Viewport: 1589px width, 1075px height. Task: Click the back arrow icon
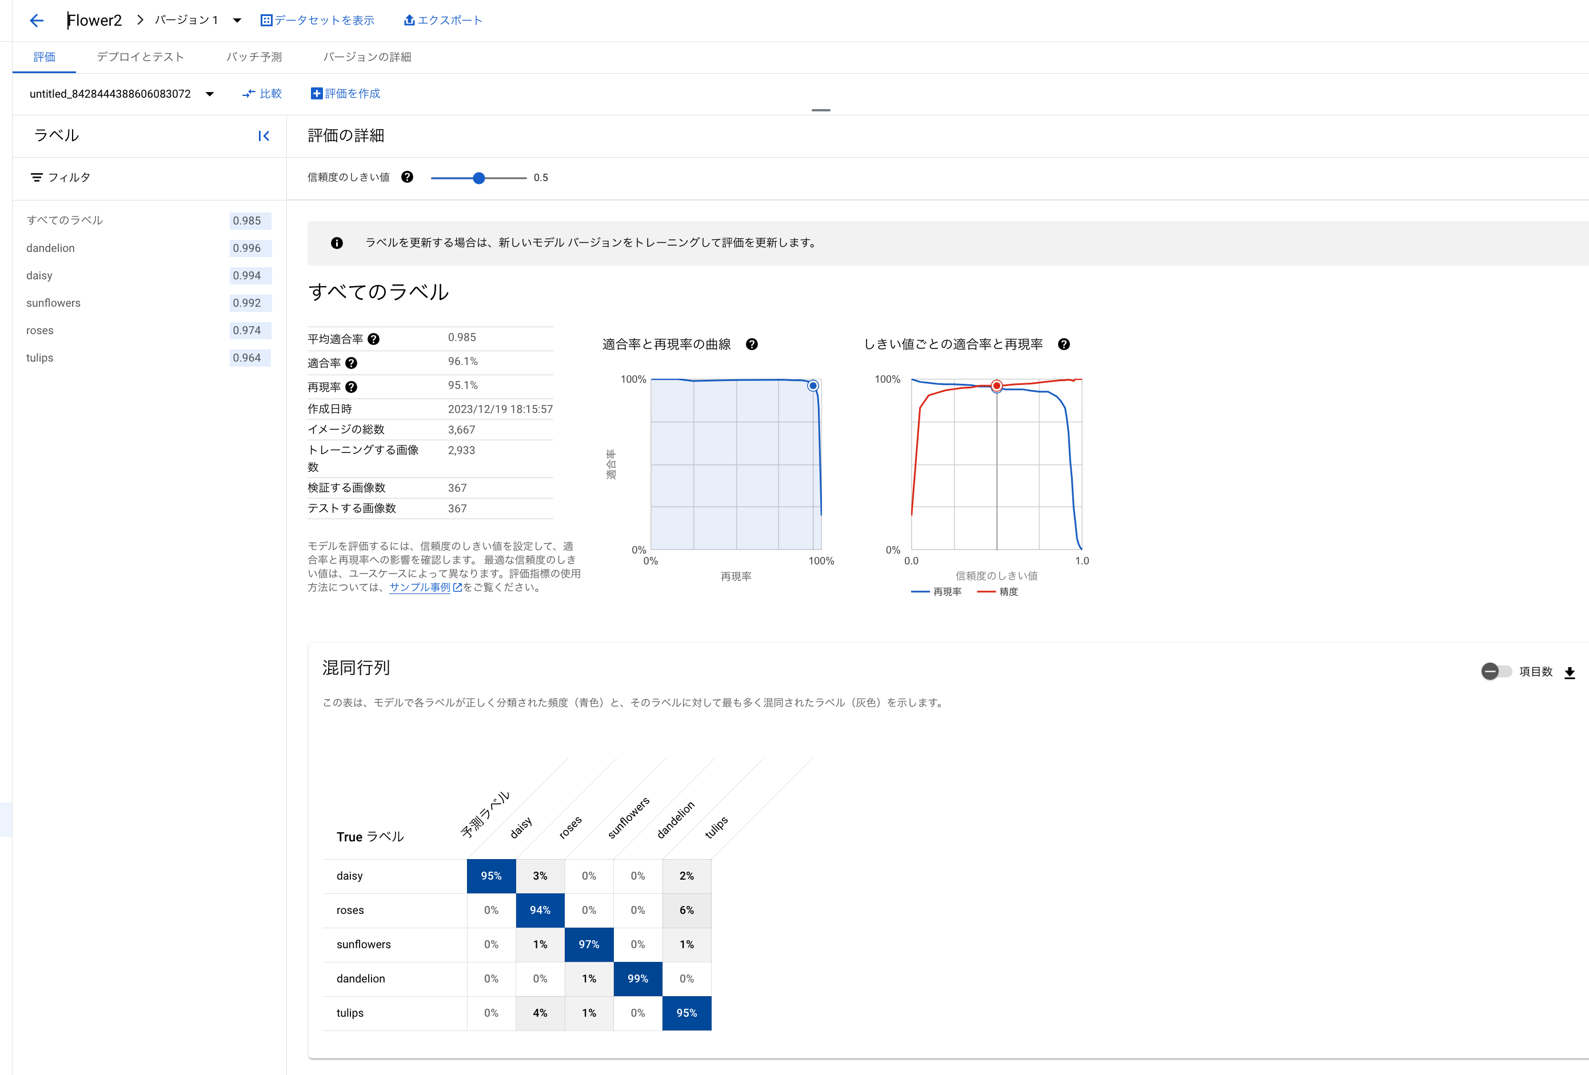(x=37, y=21)
